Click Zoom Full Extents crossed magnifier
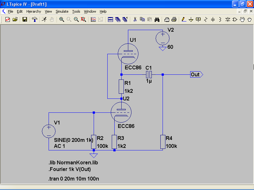This screenshot has height=190, width=254. (84, 20)
